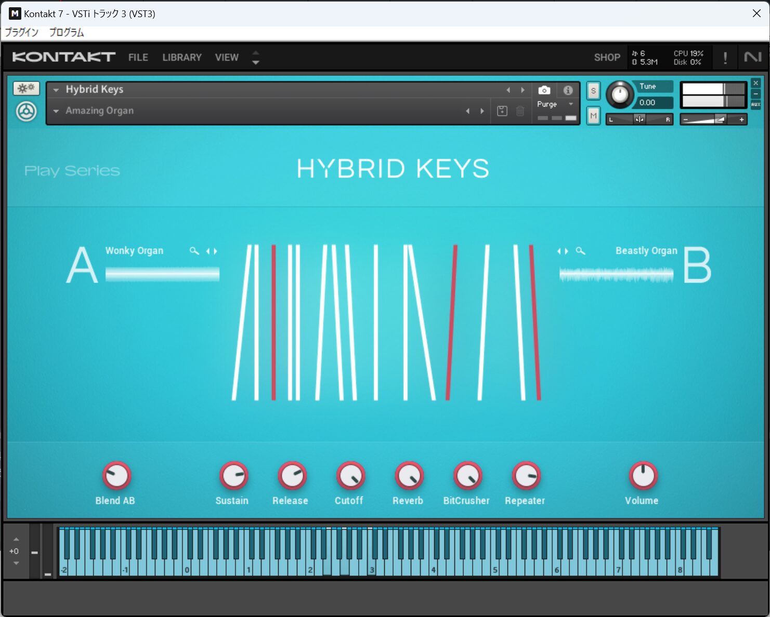Click the Amazing Organ snapshot name

pos(99,111)
